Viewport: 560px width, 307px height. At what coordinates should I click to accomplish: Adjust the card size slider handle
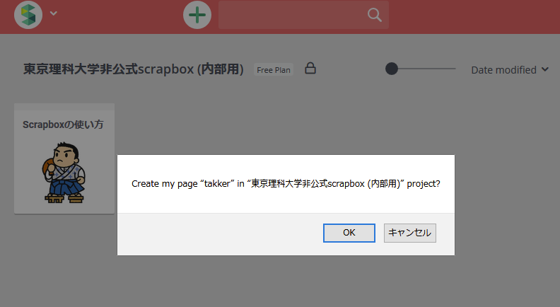[x=392, y=69]
